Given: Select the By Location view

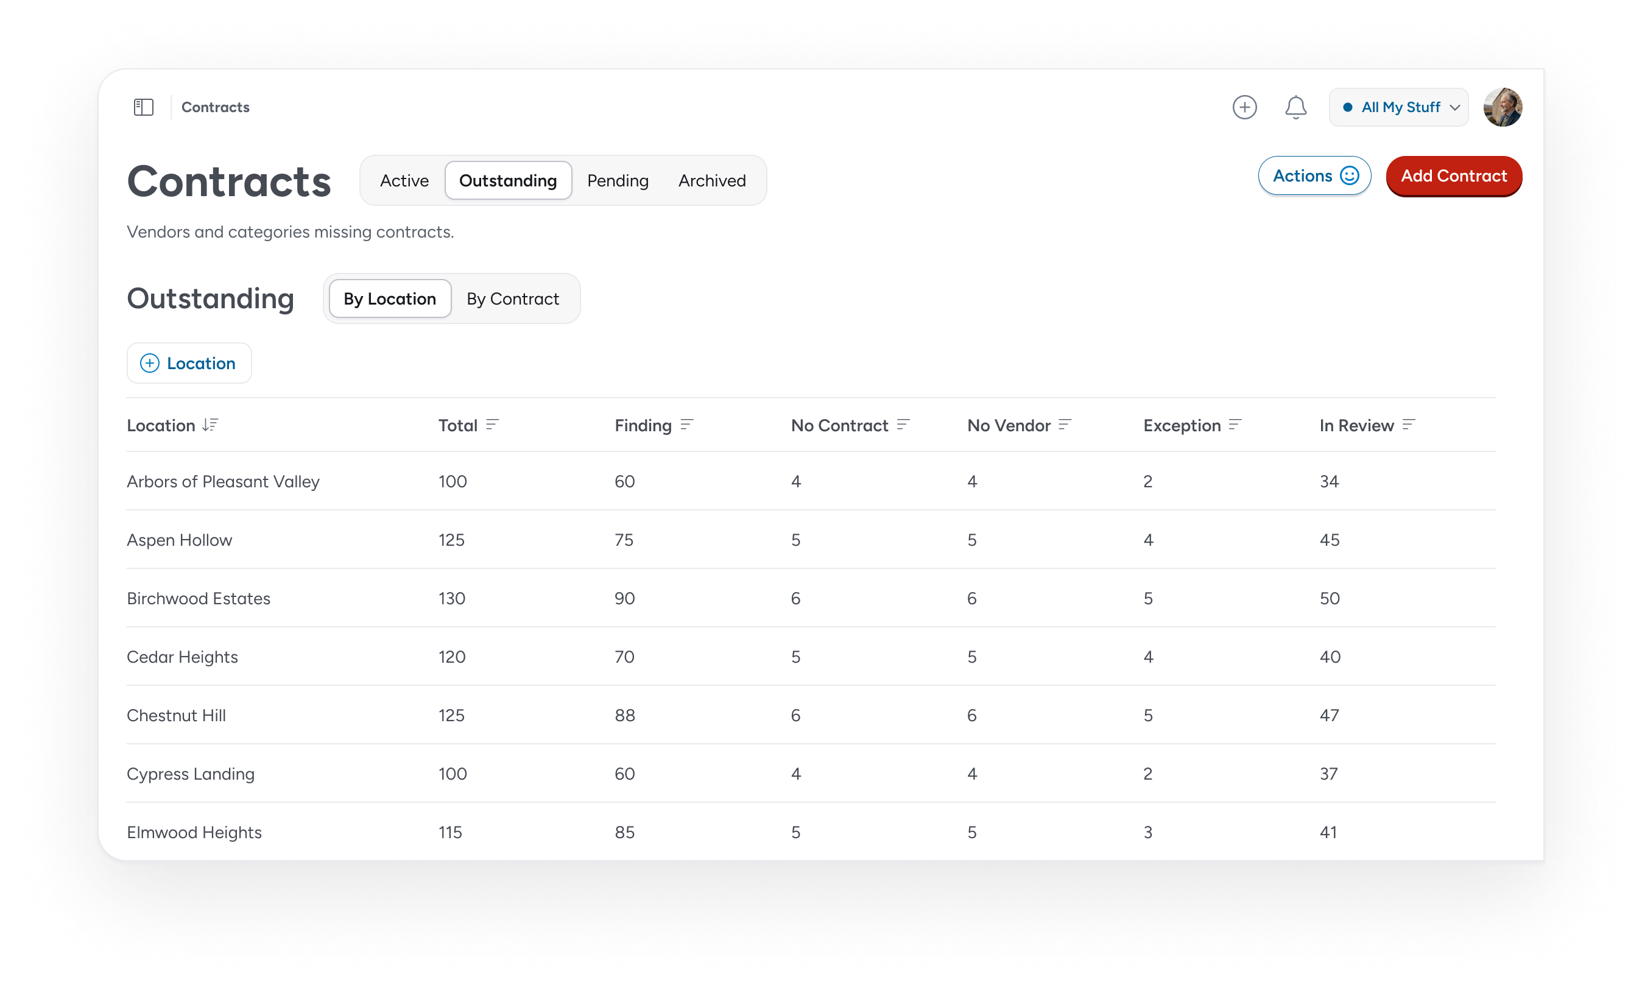Looking at the screenshot, I should pos(390,299).
